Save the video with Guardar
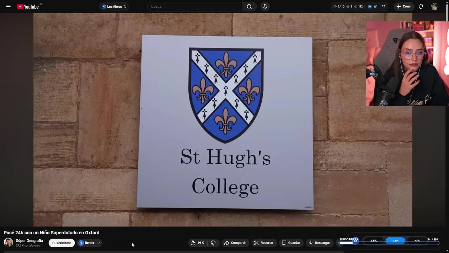This screenshot has width=449, height=253. point(291,243)
